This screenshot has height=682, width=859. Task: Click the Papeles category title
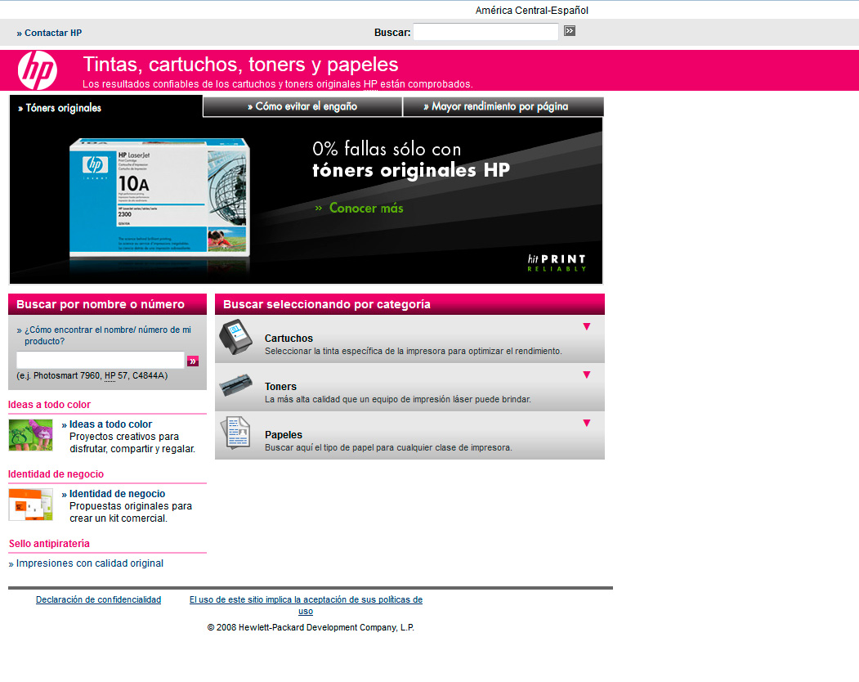tap(284, 435)
